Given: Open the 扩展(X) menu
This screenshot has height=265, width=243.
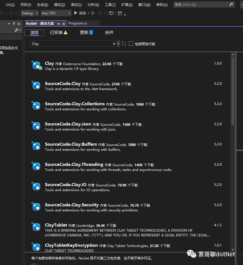Looking at the screenshot, I should (127, 5).
